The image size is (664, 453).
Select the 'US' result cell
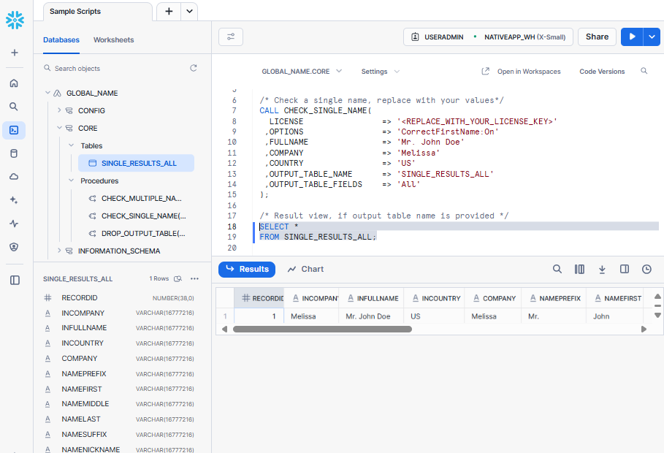coord(434,316)
